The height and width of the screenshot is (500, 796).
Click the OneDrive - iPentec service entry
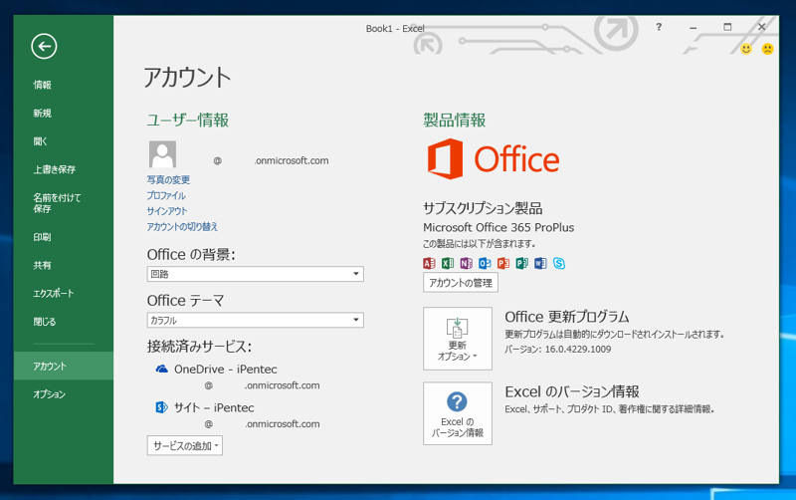[226, 370]
